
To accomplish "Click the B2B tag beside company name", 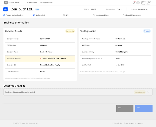I will click(37, 9).
